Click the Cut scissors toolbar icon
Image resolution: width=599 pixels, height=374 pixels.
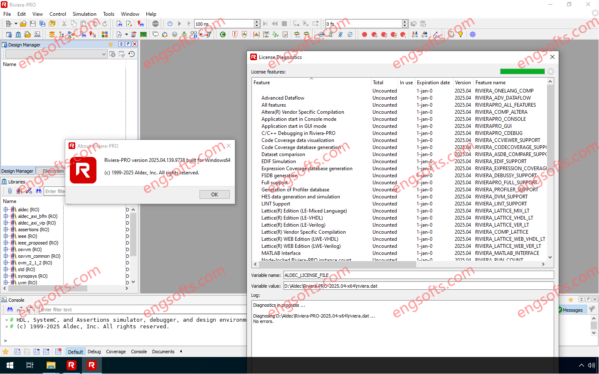64,24
